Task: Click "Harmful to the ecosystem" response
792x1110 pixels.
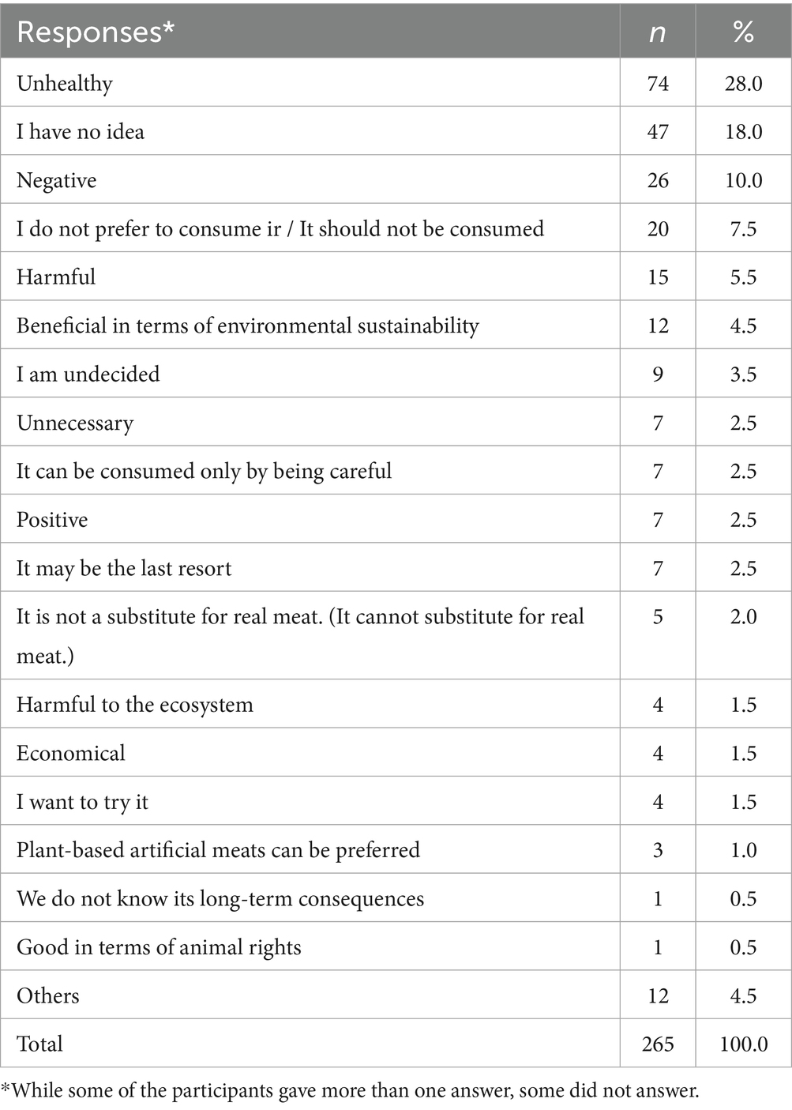Action: pyautogui.click(x=135, y=704)
